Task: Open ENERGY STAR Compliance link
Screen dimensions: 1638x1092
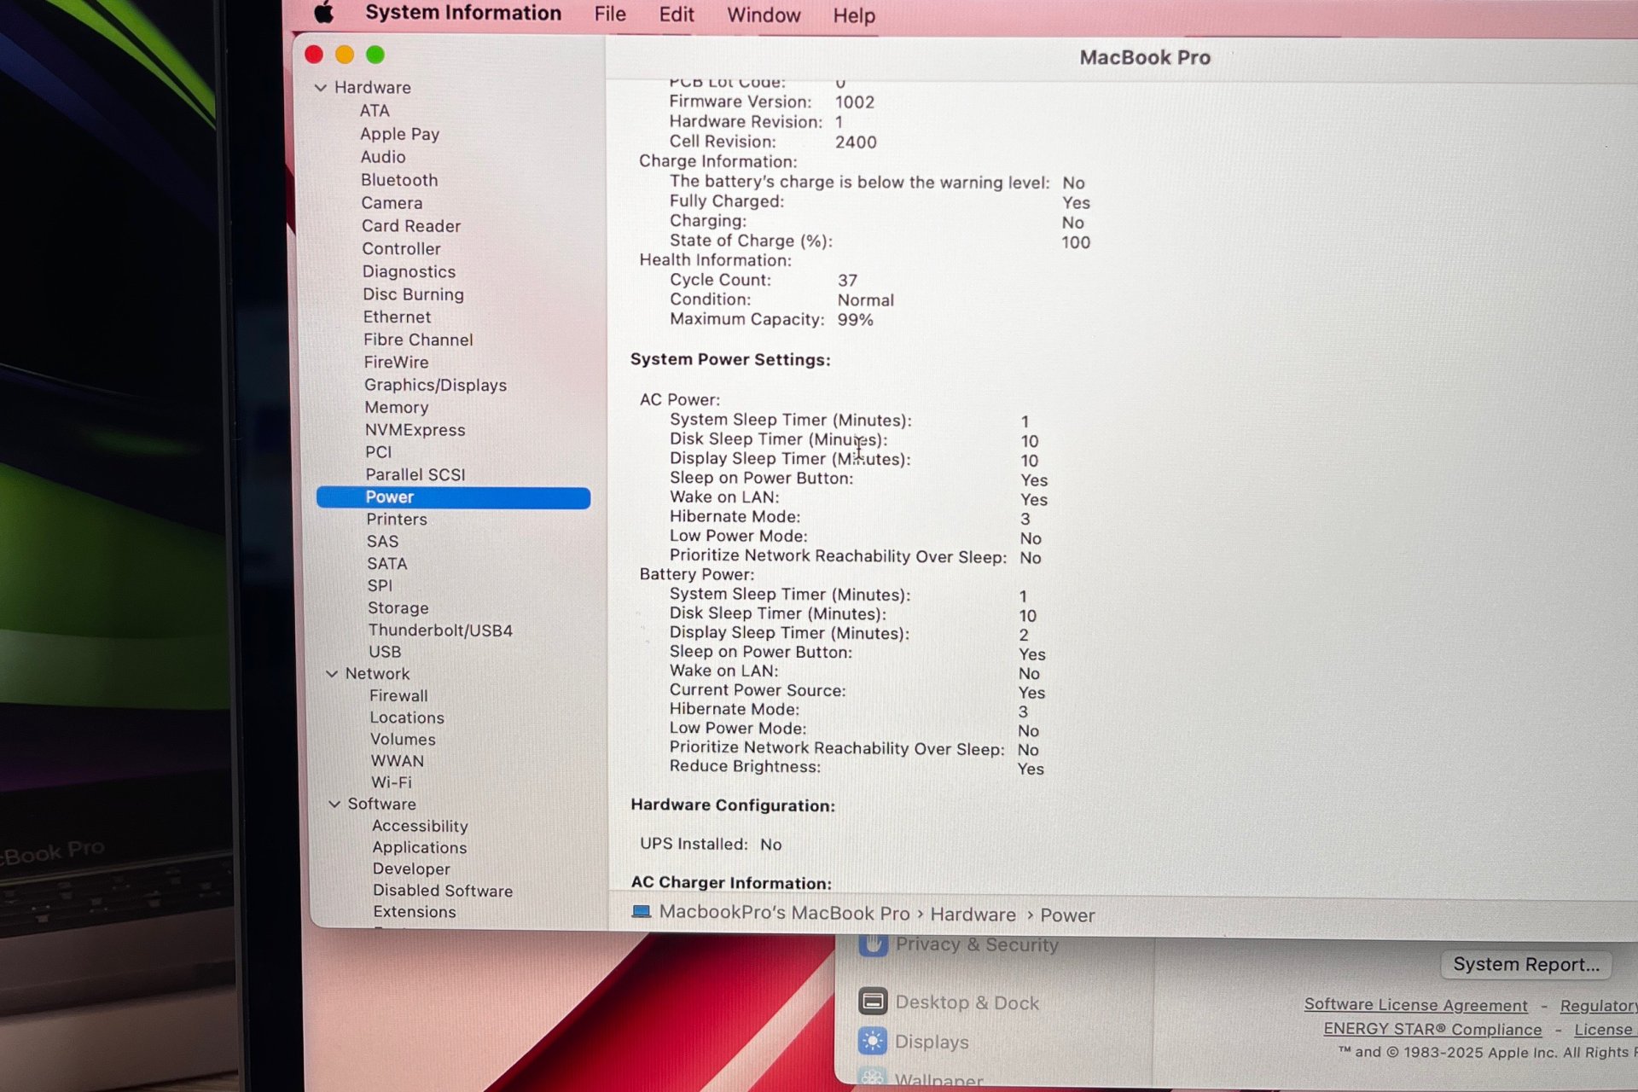Action: pyautogui.click(x=1432, y=1030)
